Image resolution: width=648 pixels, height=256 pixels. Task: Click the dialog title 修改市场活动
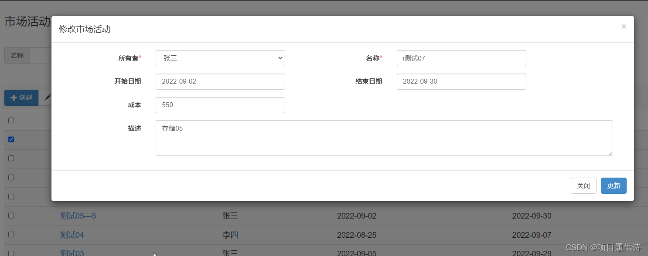85,29
